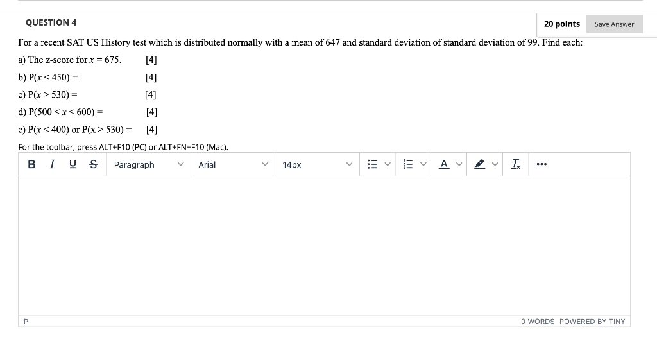The width and height of the screenshot is (657, 344).
Task: Click the Save Answer button
Action: (614, 24)
